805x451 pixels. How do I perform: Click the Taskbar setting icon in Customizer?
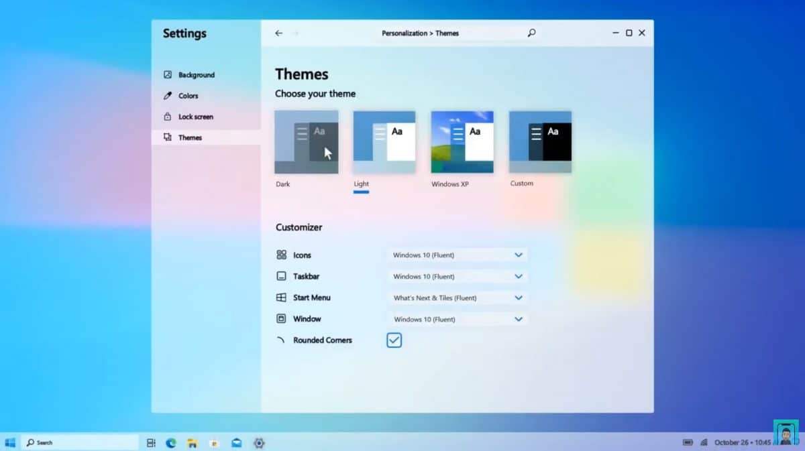coord(282,276)
